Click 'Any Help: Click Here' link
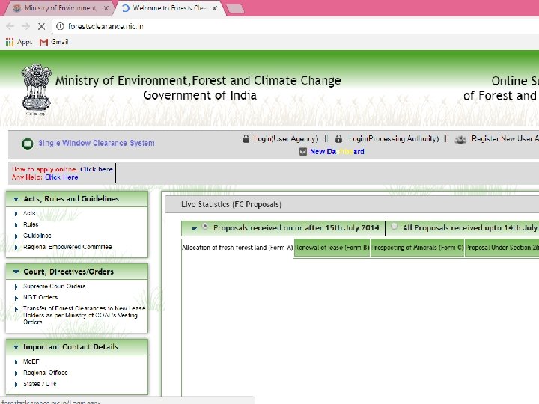This screenshot has height=404, width=539. (x=45, y=177)
